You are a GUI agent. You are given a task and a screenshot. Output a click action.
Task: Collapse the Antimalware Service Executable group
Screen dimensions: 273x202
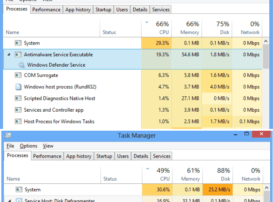tap(9, 54)
